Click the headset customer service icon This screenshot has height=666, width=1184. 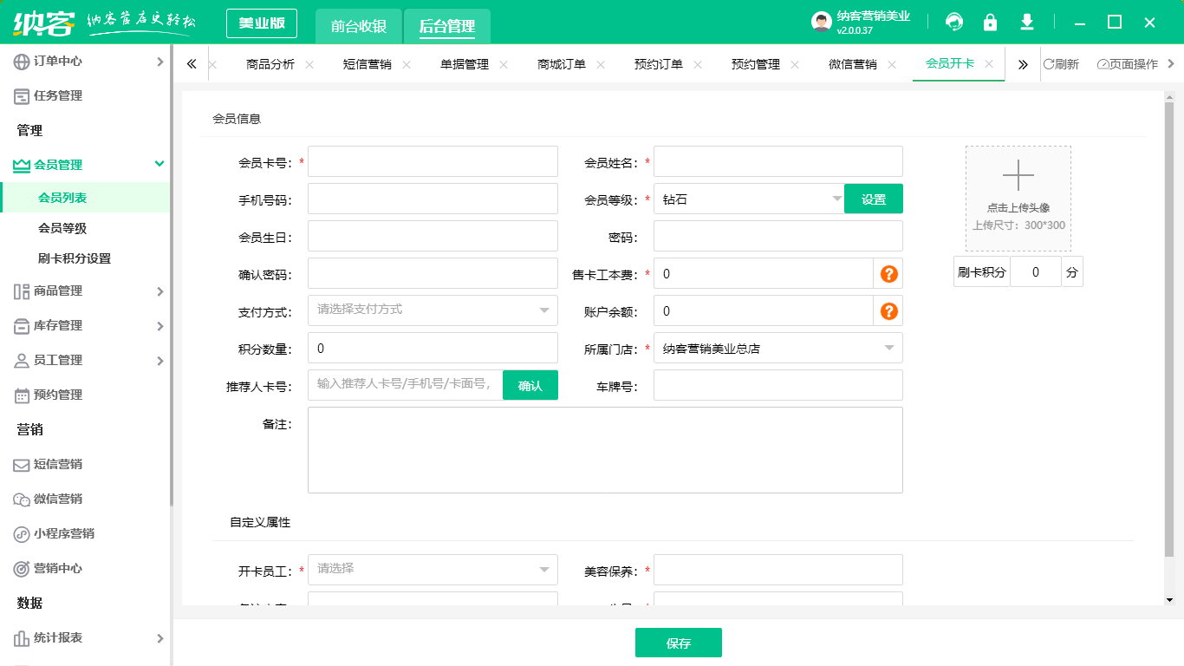point(954,22)
